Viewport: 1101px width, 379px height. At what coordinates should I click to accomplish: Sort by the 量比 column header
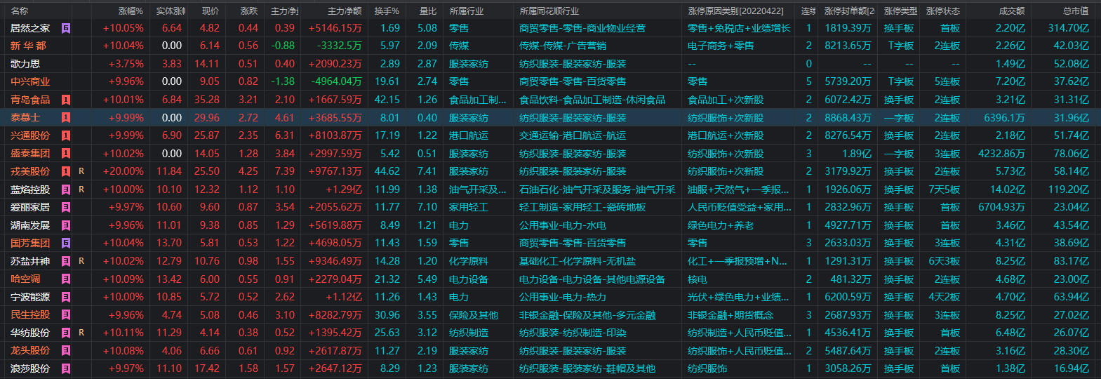point(428,11)
